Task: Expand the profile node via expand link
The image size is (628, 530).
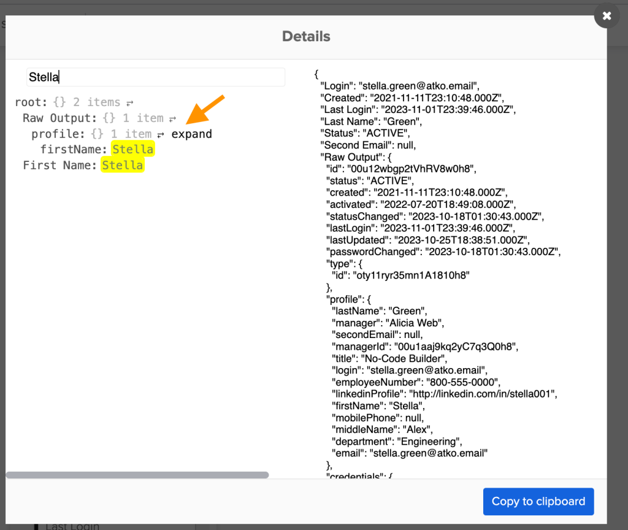Action: click(x=191, y=134)
